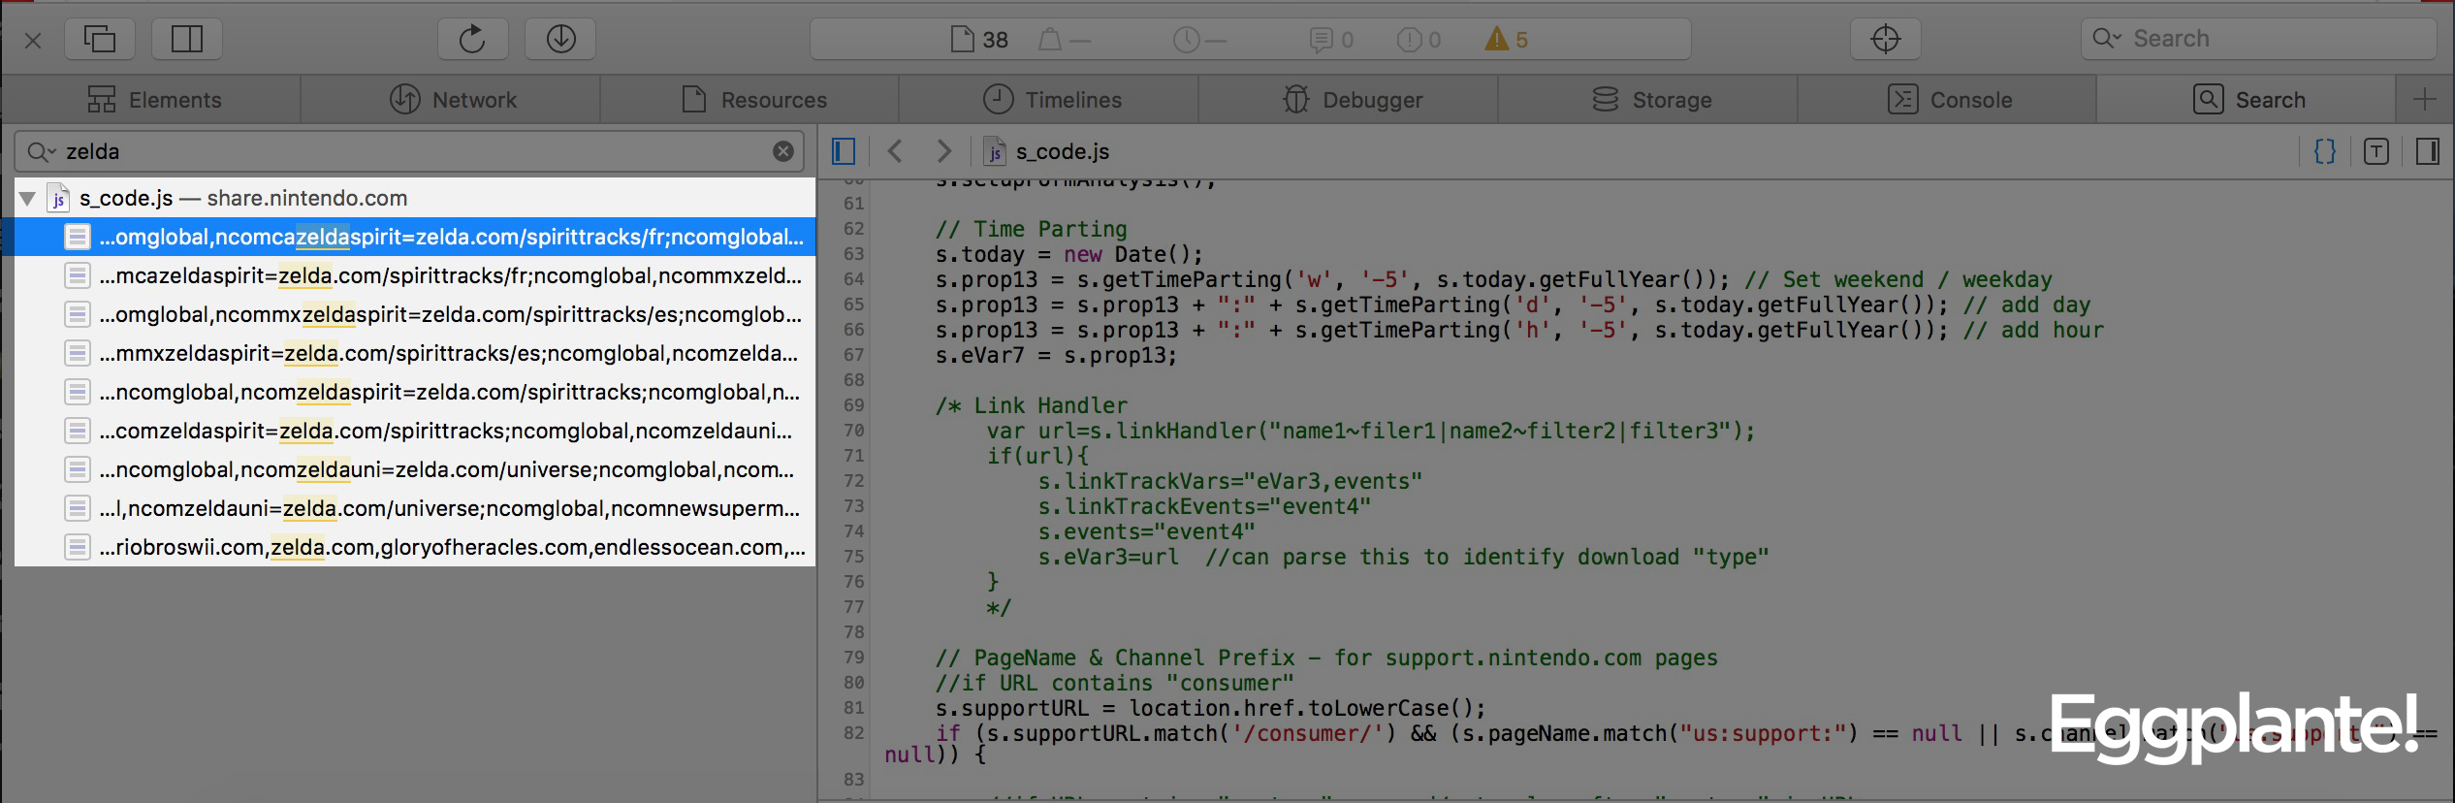Activate the element selection crosshair icon
This screenshot has width=2455, height=803.
click(1885, 40)
